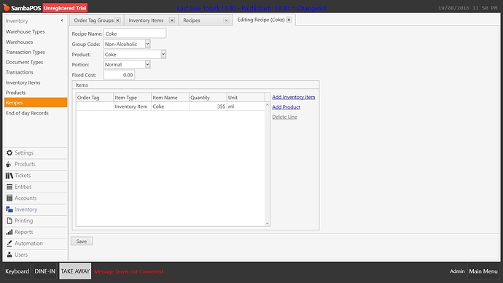This screenshot has height=283, width=503.
Task: Click the Products cup icon in bottom menu
Action: click(9, 164)
